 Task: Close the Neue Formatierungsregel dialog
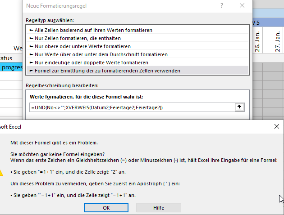[242, 5]
